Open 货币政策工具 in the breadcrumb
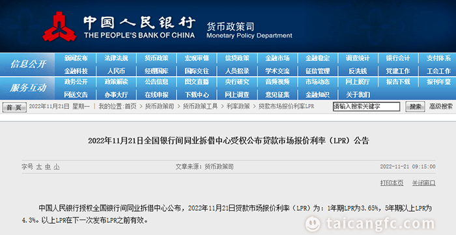 coord(200,106)
